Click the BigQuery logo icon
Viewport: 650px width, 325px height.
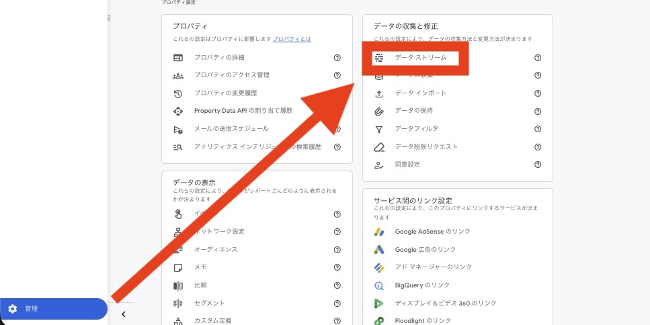tap(379, 285)
